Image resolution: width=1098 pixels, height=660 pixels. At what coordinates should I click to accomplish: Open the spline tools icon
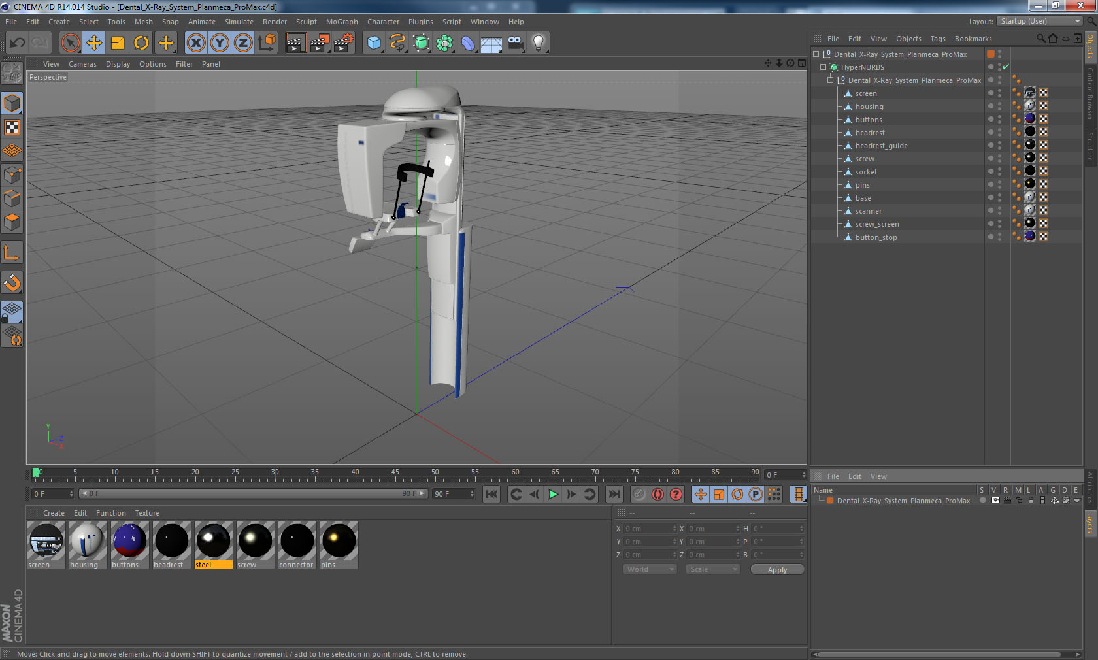pos(397,43)
